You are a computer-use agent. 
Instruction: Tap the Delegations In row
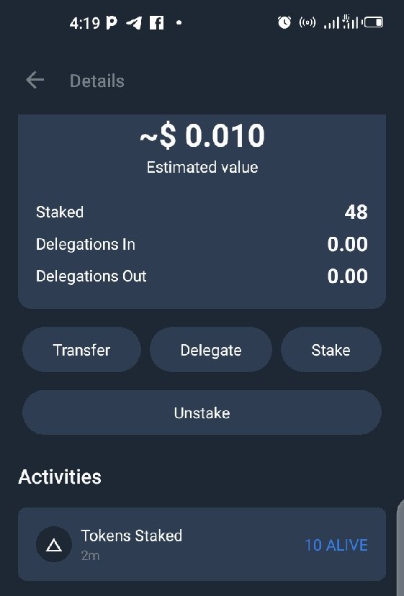202,244
